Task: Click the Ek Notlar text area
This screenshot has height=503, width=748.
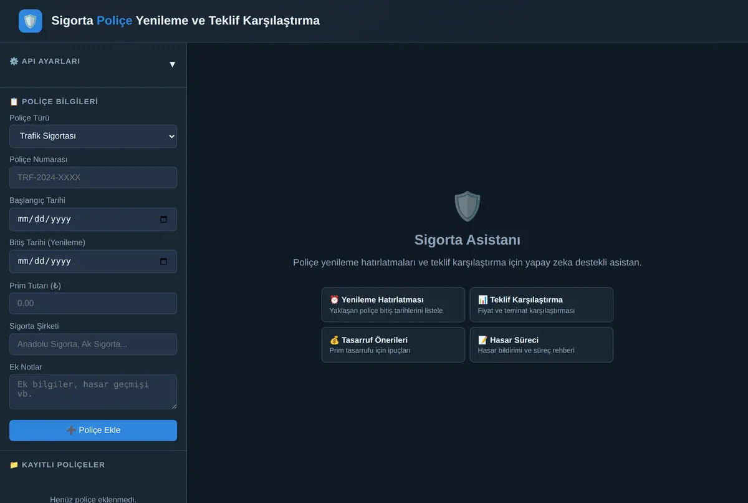Action: tap(93, 392)
